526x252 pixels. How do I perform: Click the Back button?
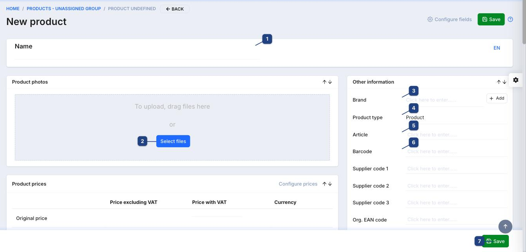click(x=175, y=9)
